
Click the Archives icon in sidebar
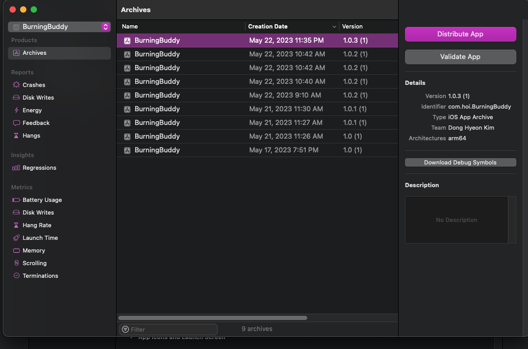click(16, 53)
